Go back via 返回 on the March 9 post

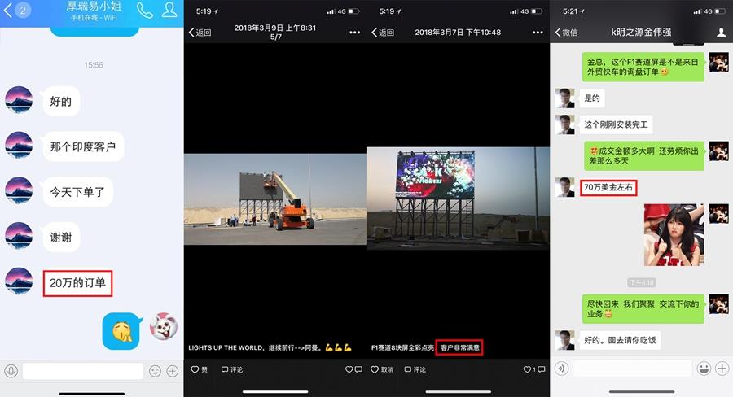coord(200,33)
